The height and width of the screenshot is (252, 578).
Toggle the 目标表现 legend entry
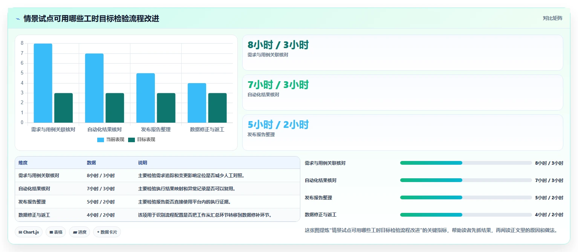(x=142, y=140)
